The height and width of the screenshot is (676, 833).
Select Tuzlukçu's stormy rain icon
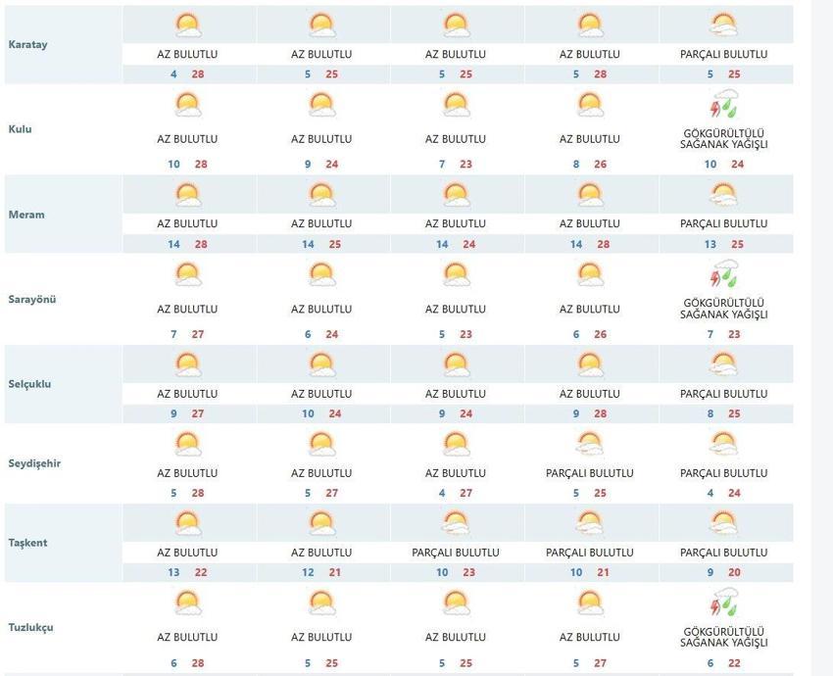point(721,604)
